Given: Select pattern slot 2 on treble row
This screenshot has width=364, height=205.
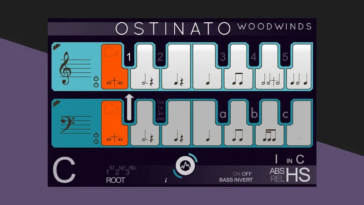Looking at the screenshot, I should click(161, 57).
